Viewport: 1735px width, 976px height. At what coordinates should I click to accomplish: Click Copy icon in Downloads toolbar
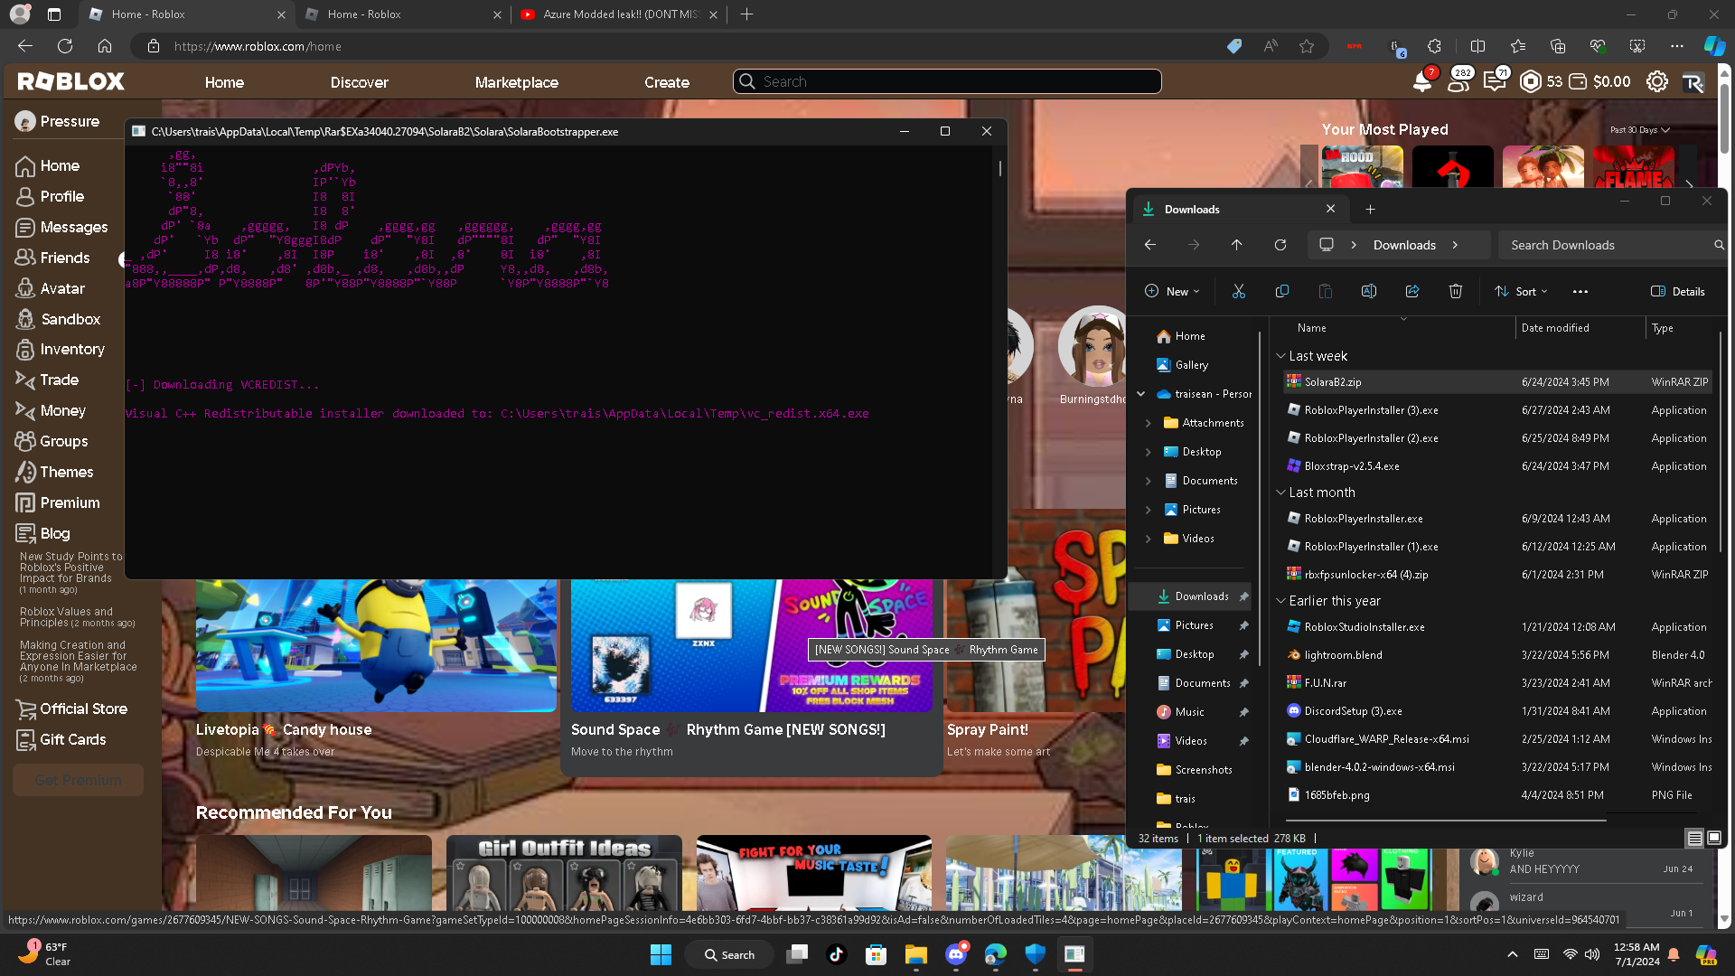[1281, 291]
